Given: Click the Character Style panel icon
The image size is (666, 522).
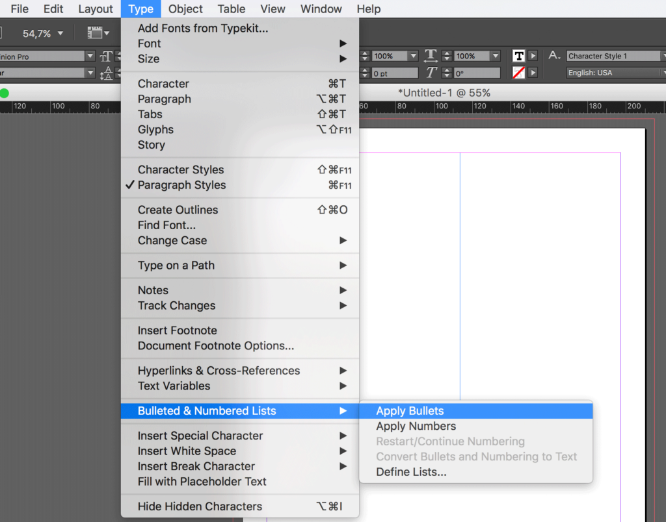Looking at the screenshot, I should click(553, 55).
